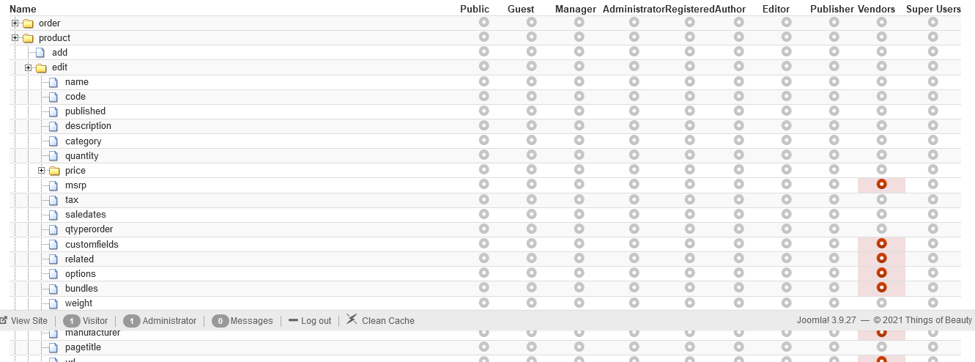Click the View Site external-link icon
The image size is (975, 362).
4,320
